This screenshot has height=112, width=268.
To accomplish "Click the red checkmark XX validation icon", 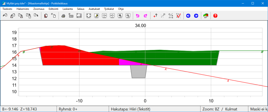I will [x=178, y=16].
